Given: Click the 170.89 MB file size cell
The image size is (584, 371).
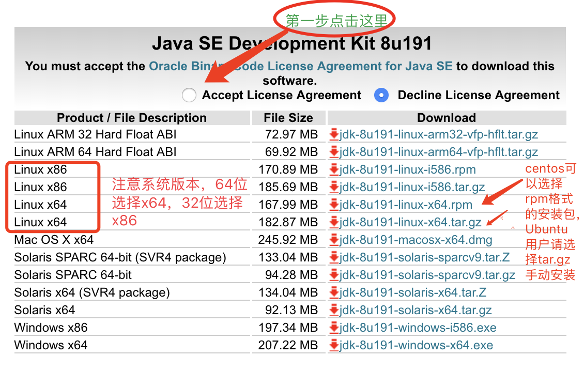Looking at the screenshot, I should coord(288,169).
